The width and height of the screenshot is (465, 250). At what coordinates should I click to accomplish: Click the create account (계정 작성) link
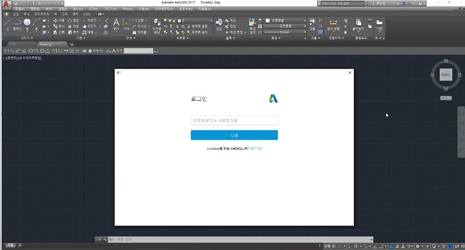click(x=256, y=149)
